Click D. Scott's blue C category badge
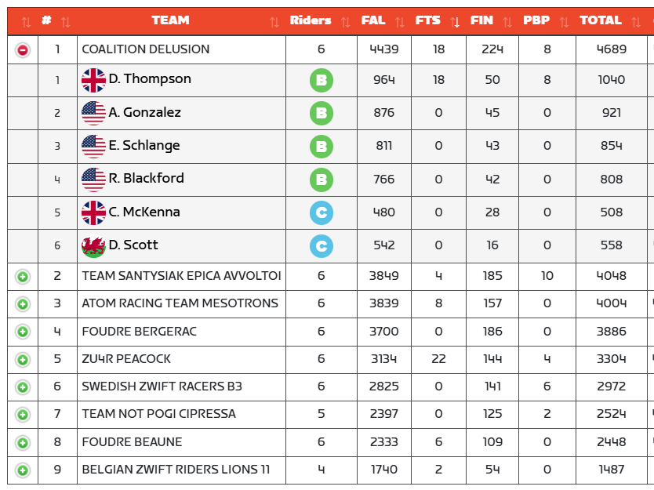 pyautogui.click(x=321, y=246)
